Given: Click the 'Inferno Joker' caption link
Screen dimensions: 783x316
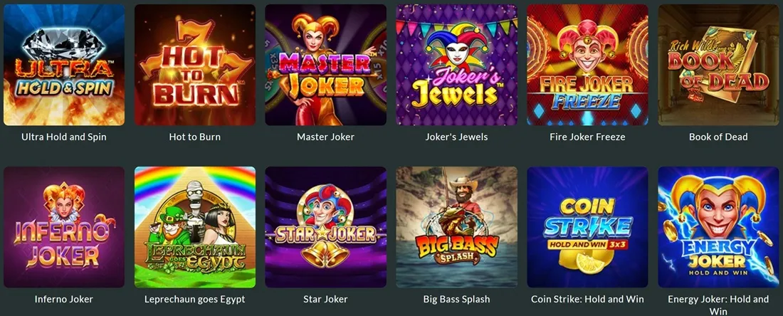Looking at the screenshot, I should 64,300.
